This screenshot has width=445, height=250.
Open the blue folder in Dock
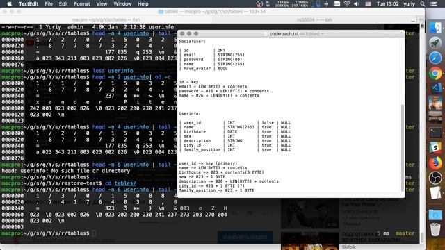point(435,215)
